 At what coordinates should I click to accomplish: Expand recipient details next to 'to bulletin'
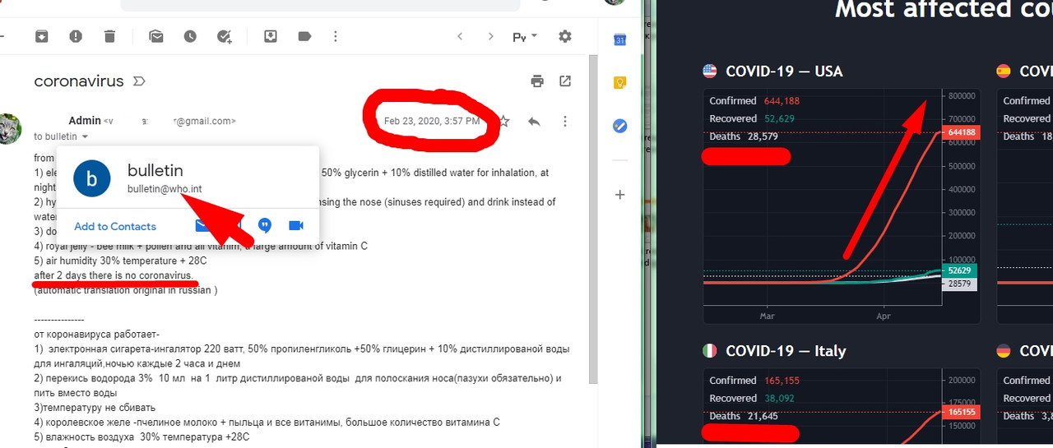85,136
